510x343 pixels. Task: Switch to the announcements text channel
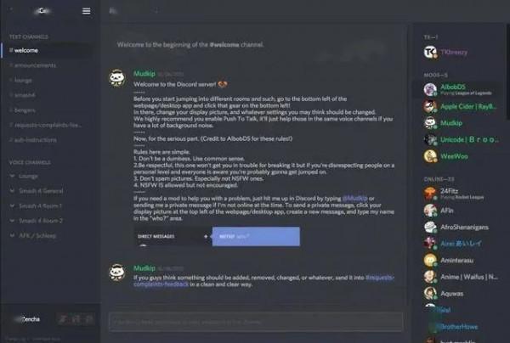click(32, 65)
